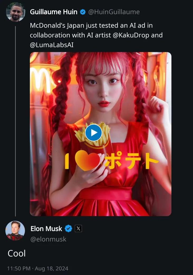The height and width of the screenshot is (275, 193).
Task: Select Elon Musk's display name
Action: click(46, 229)
